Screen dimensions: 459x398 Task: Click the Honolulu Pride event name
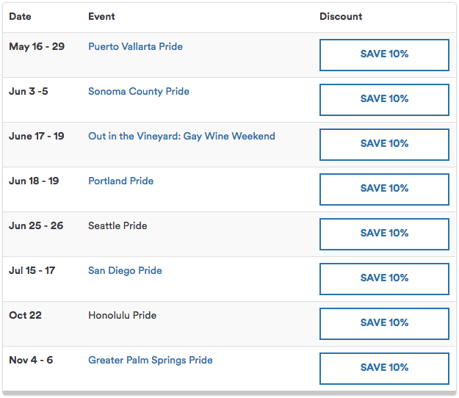click(123, 315)
